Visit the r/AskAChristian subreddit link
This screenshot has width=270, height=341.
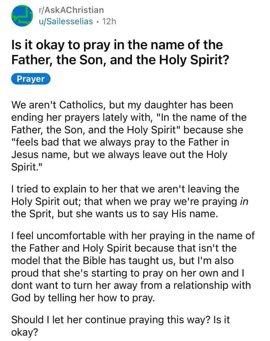[x=71, y=10]
